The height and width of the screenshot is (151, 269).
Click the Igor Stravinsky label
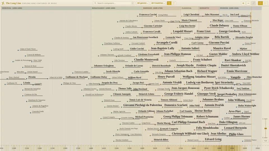pyautogui.click(x=224, y=82)
